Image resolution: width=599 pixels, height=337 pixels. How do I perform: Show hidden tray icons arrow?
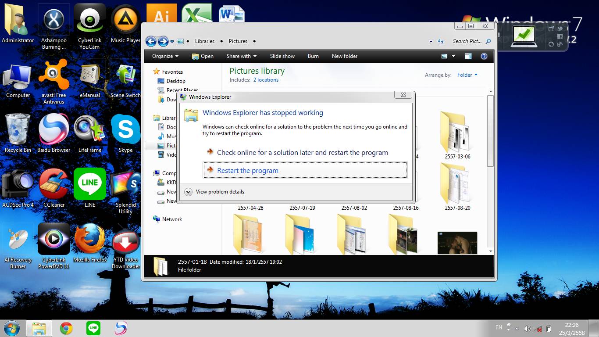point(517,328)
